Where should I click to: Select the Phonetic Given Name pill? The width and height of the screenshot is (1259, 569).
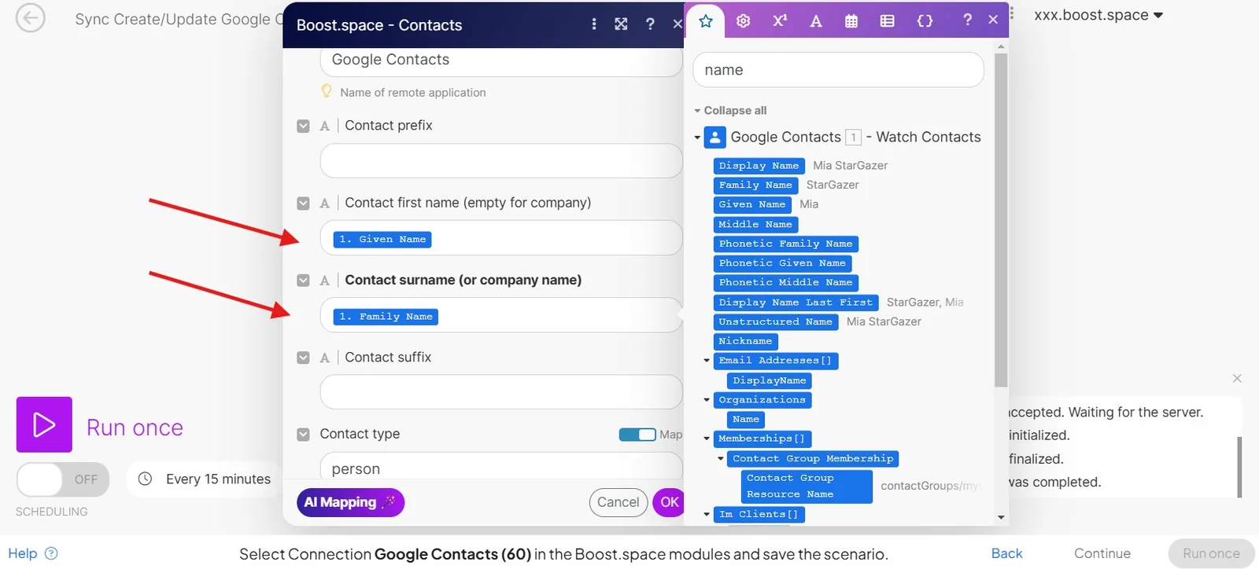pyautogui.click(x=782, y=263)
